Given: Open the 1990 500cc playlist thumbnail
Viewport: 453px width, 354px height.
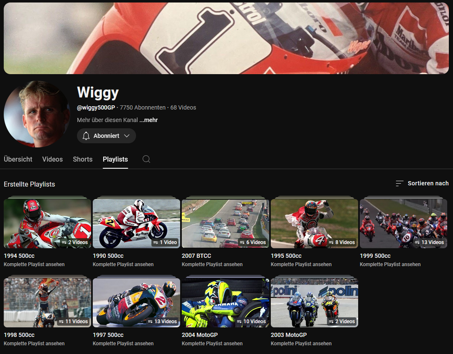Looking at the screenshot, I should click(136, 223).
